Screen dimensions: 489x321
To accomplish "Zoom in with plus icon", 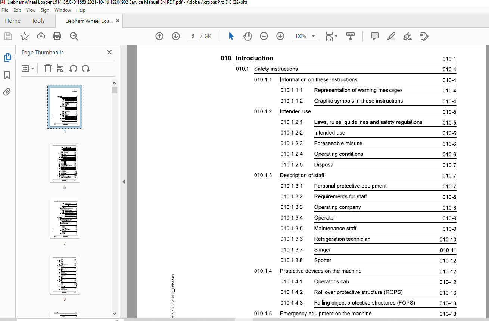I will [280, 36].
